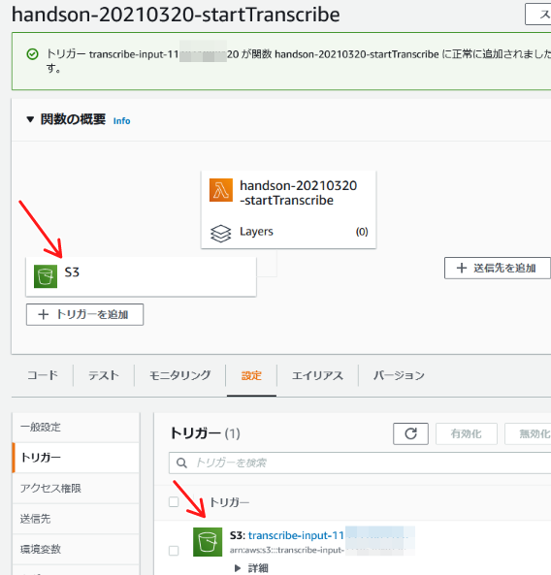Screen dimensions: 551x575
Task: Click the Lambda function icon in the overview
Action: click(221, 190)
